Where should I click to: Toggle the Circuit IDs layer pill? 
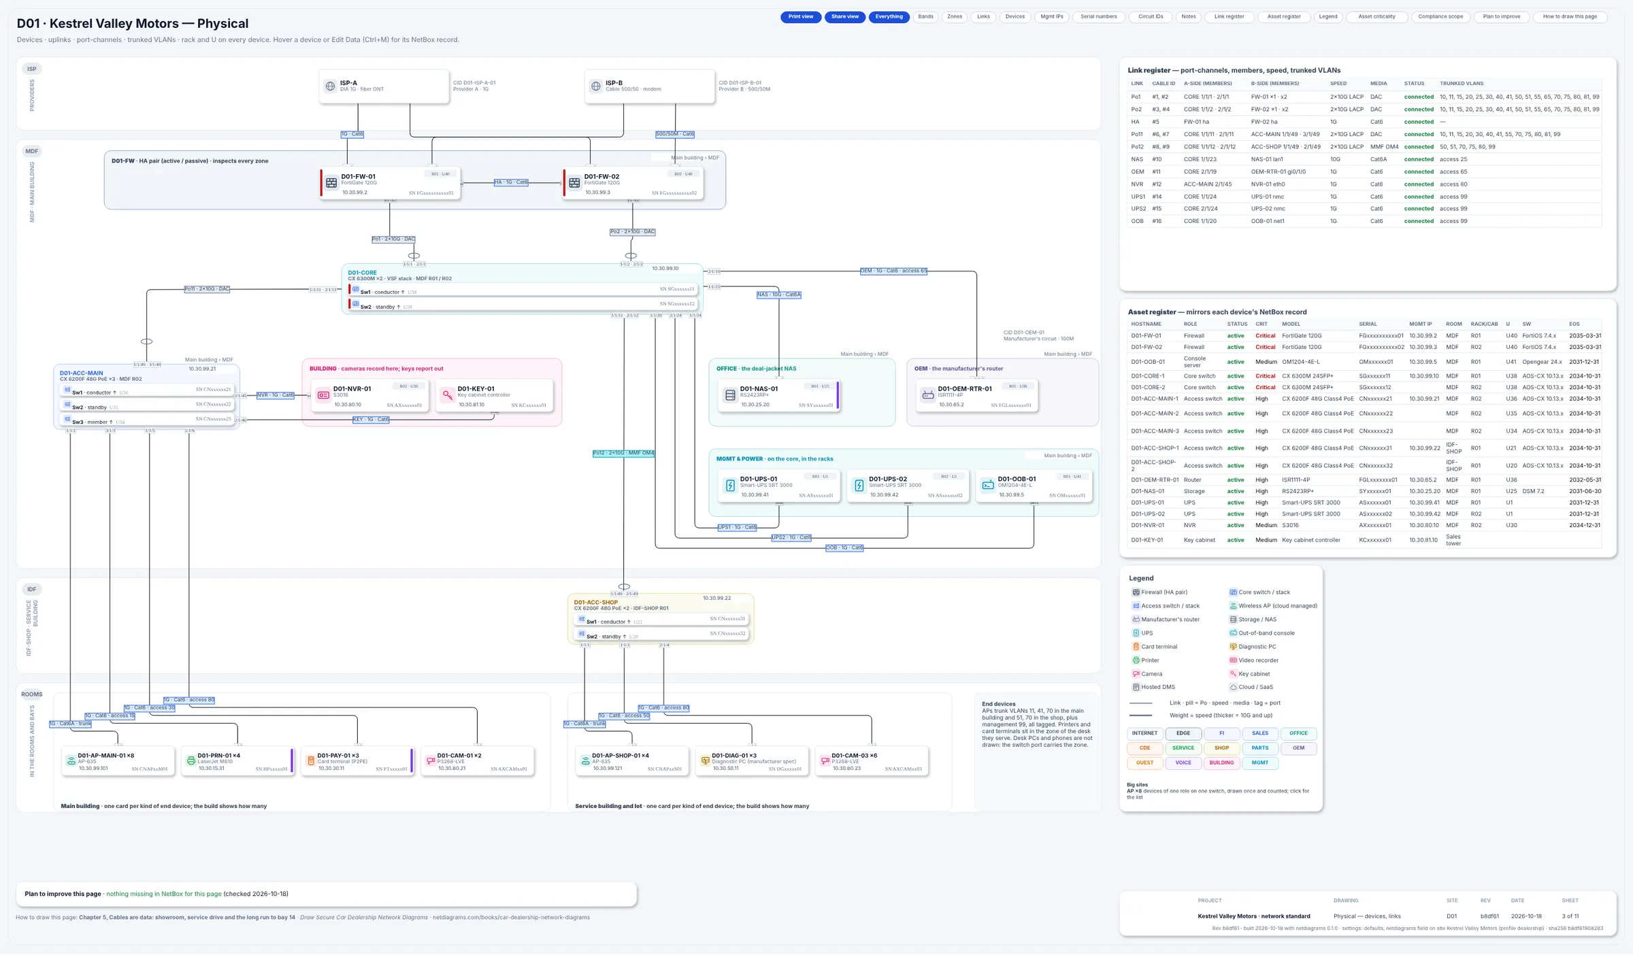pyautogui.click(x=1151, y=17)
